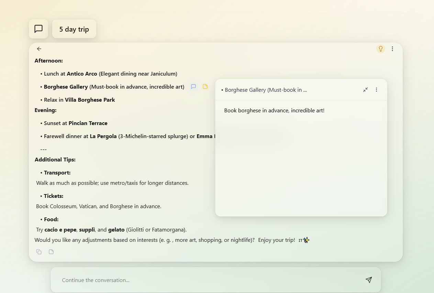This screenshot has width=434, height=293.
Task: Send the message with the paper plane icon
Action: pyautogui.click(x=369, y=280)
